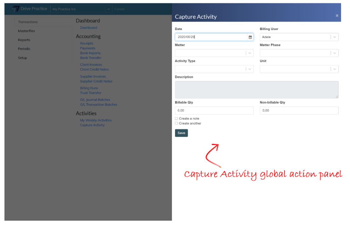Tick the Create another checkbox

[x=177, y=124]
